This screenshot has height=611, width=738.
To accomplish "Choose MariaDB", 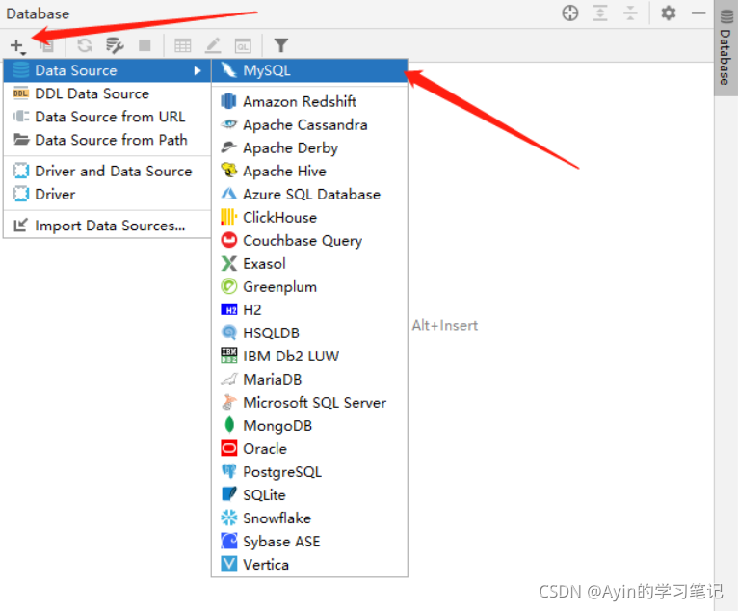I will click(x=309, y=379).
